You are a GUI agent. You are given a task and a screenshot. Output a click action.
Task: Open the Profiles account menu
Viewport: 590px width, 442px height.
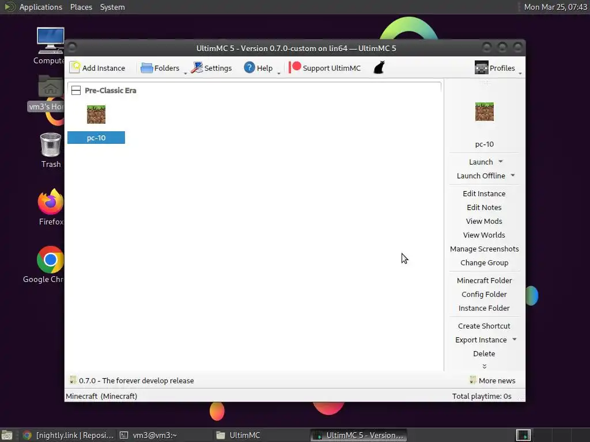(x=494, y=68)
